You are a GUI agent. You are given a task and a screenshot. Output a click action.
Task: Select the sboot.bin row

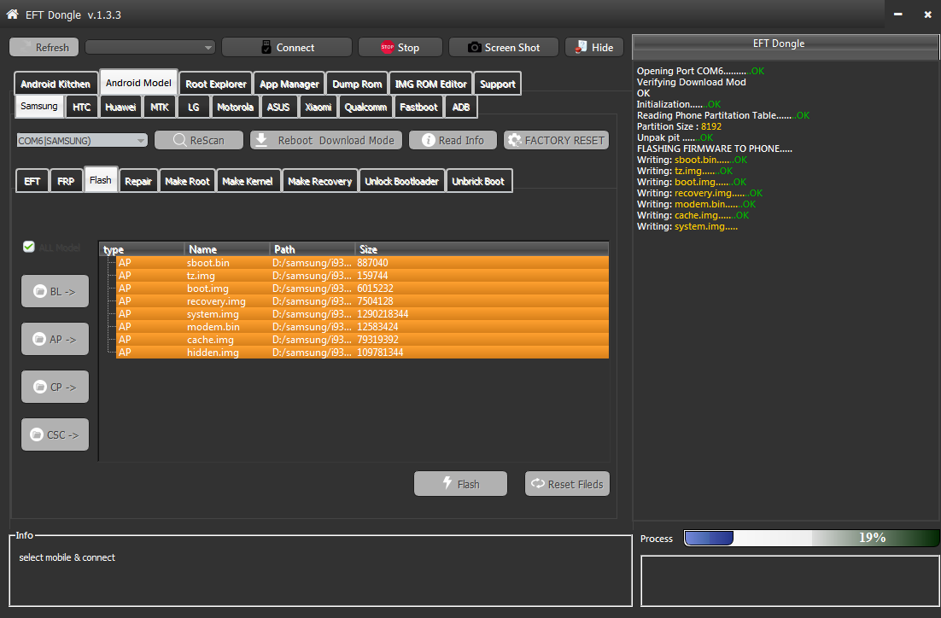click(362, 263)
